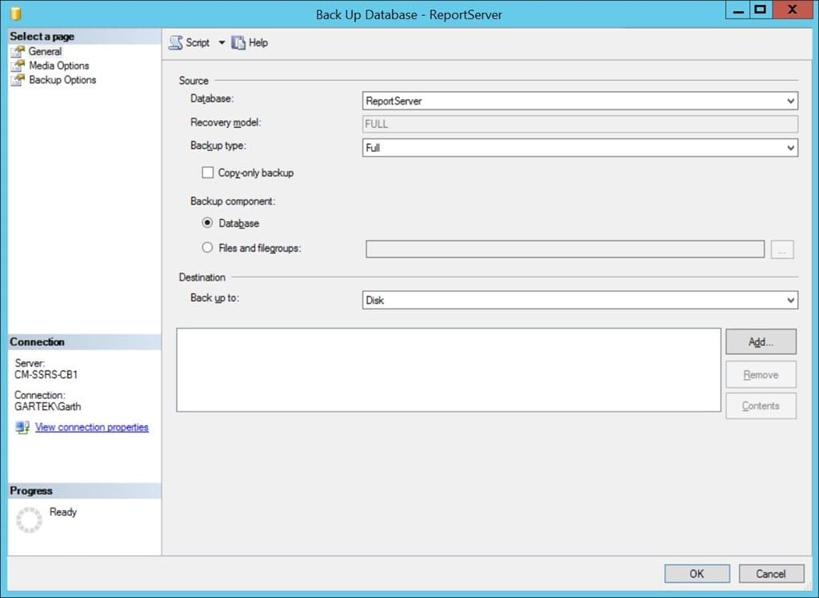The width and height of the screenshot is (819, 598).
Task: Click the Media Options page icon
Action: point(18,66)
